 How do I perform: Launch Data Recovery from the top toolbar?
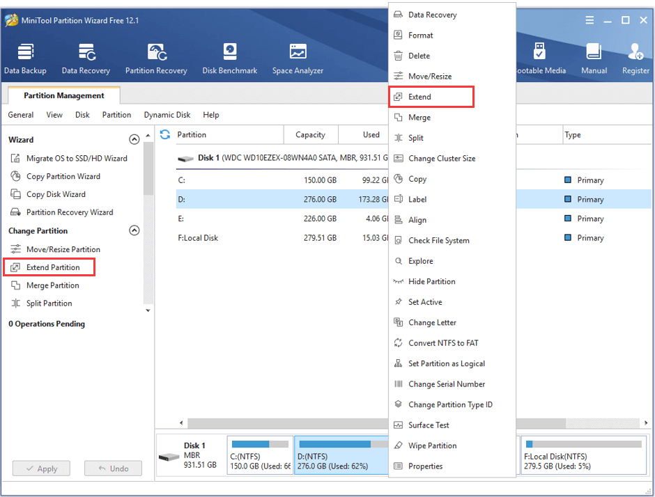tap(86, 58)
